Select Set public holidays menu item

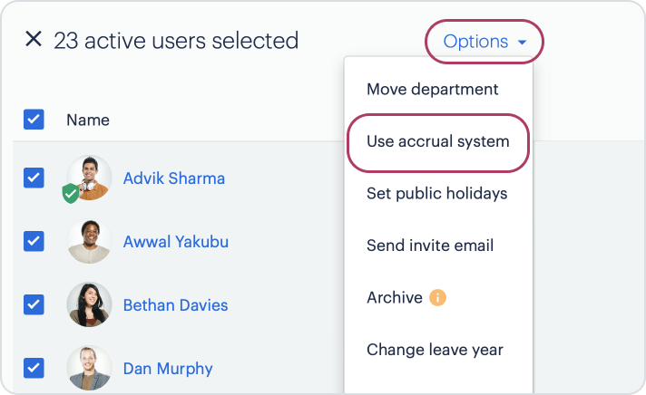437,194
